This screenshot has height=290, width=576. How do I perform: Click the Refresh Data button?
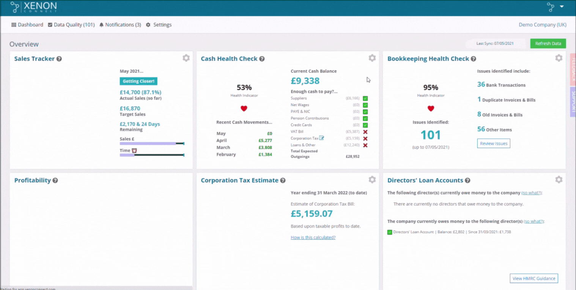pos(548,44)
